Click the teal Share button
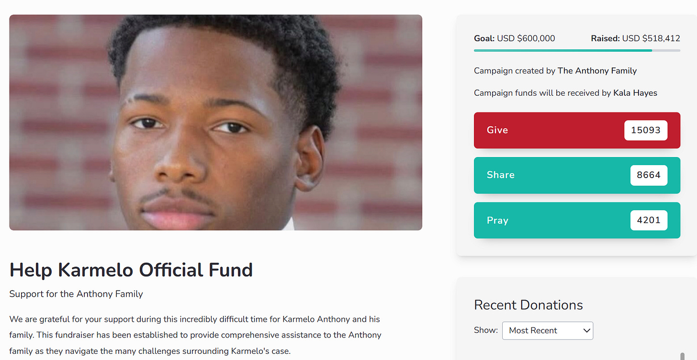This screenshot has height=360, width=697. pos(577,175)
